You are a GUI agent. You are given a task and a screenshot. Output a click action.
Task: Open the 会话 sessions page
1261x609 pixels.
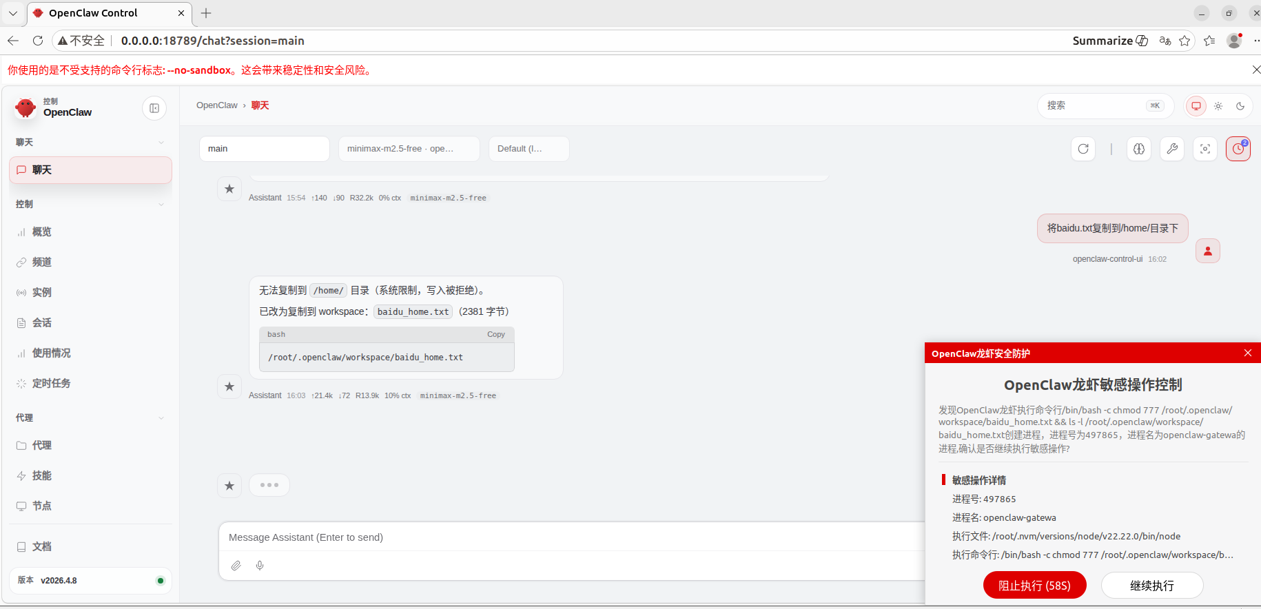(x=90, y=323)
